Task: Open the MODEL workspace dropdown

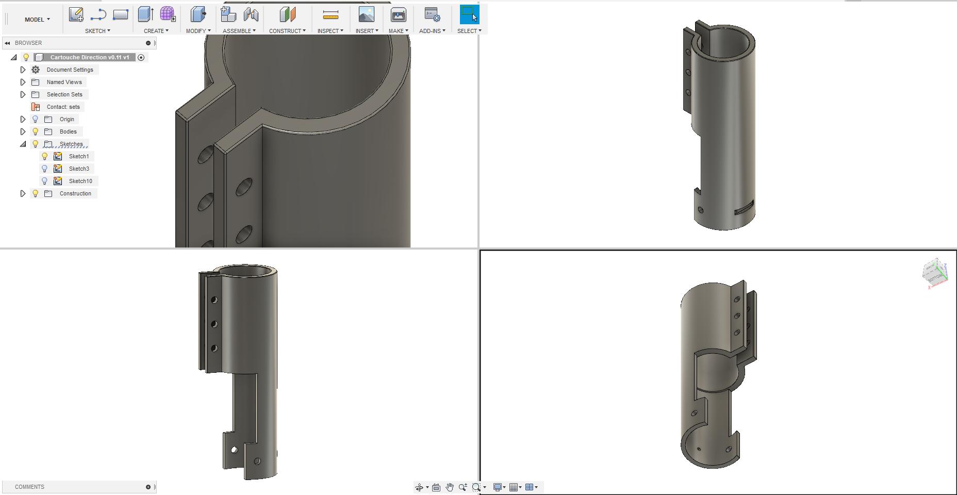Action: 37,20
